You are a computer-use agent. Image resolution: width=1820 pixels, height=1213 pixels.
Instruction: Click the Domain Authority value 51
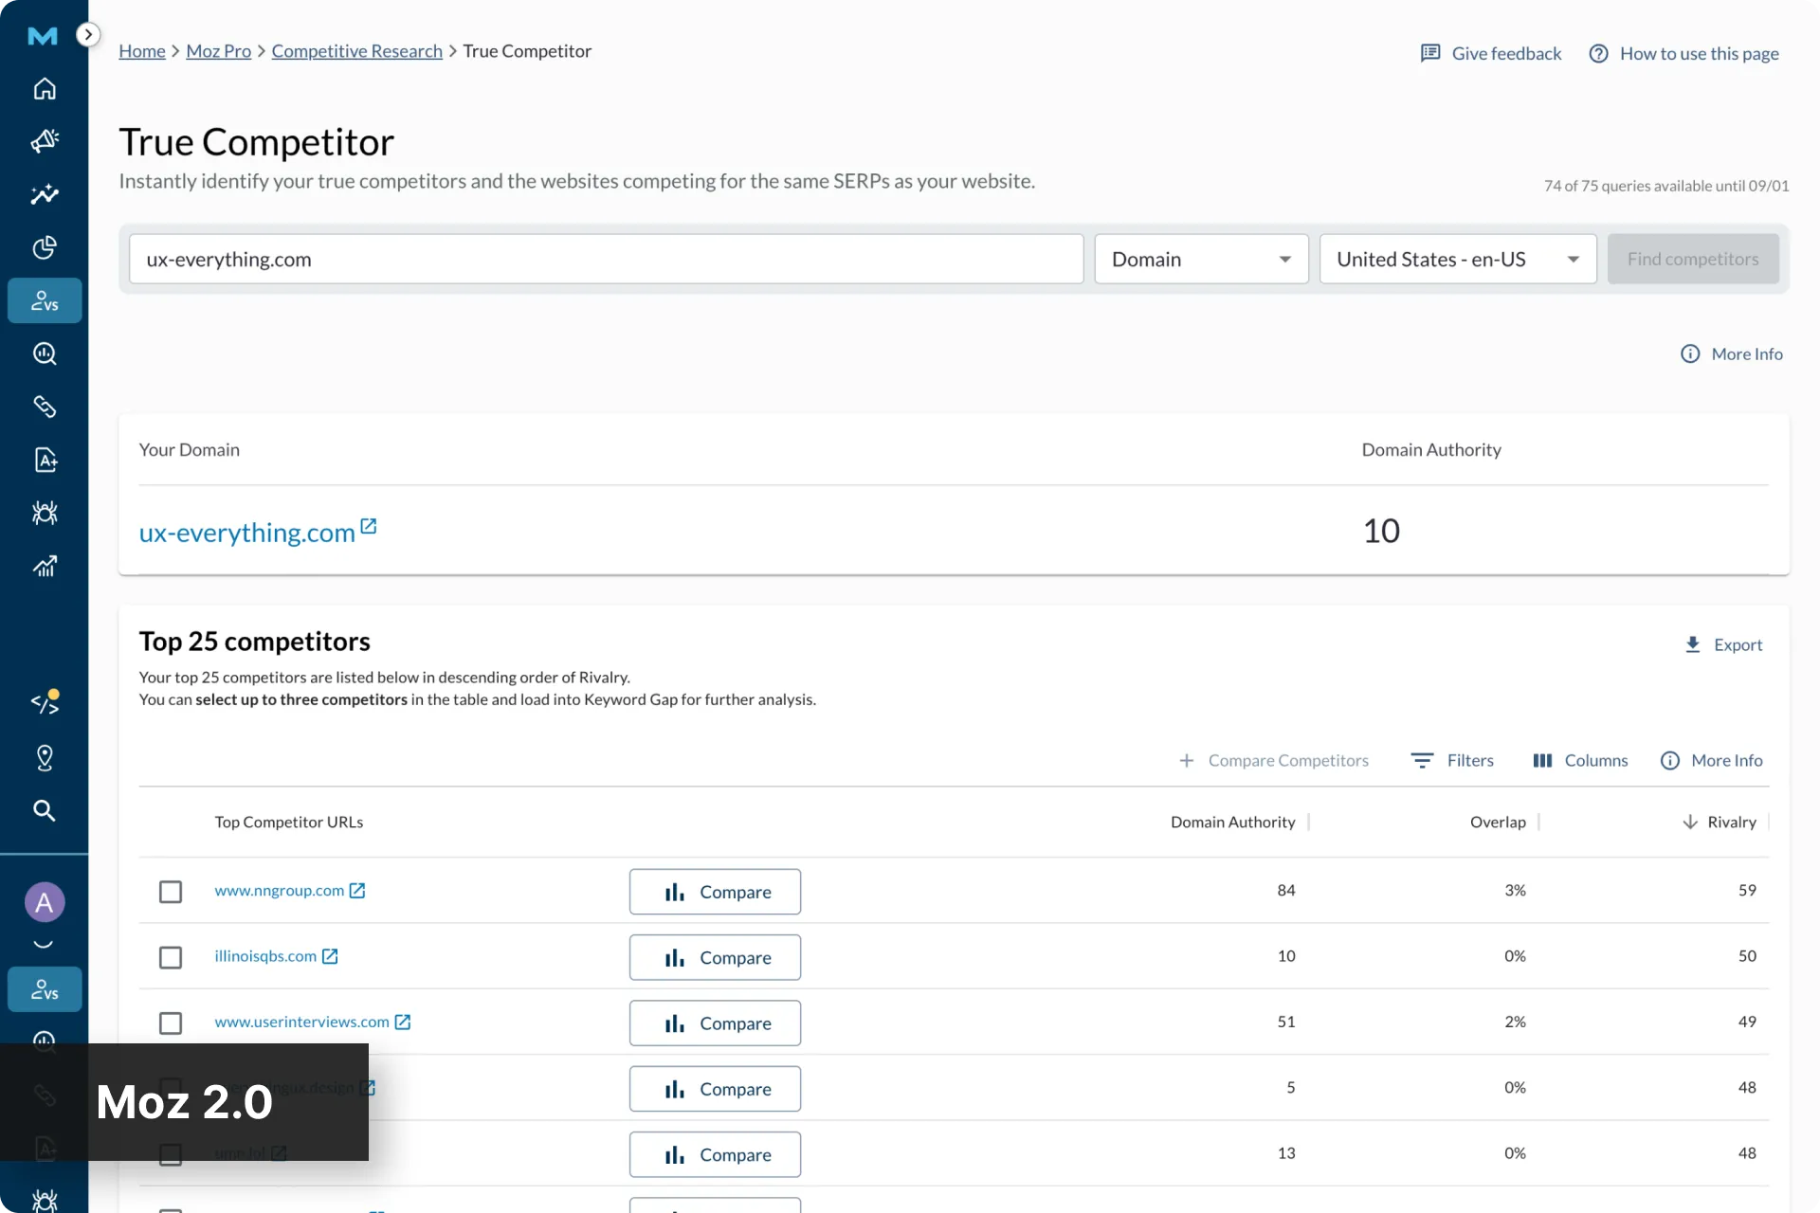pyautogui.click(x=1285, y=1022)
